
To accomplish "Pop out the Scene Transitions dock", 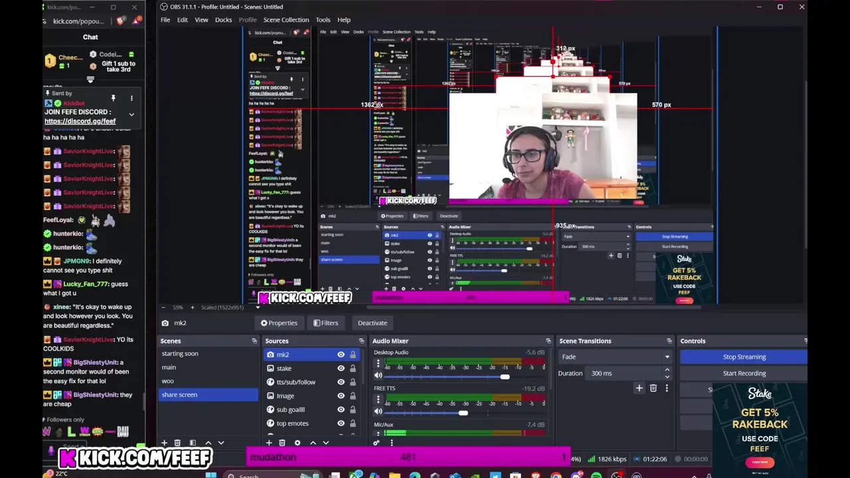I will click(669, 341).
